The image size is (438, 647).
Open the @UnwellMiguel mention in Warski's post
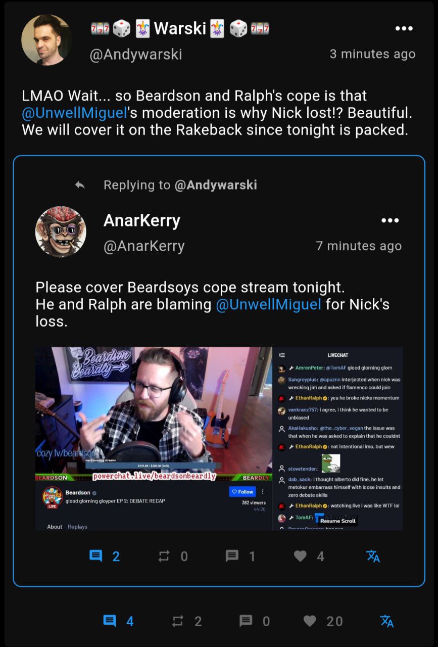coord(74,113)
